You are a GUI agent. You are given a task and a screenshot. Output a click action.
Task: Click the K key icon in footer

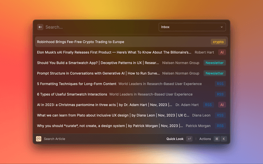pos(224,139)
